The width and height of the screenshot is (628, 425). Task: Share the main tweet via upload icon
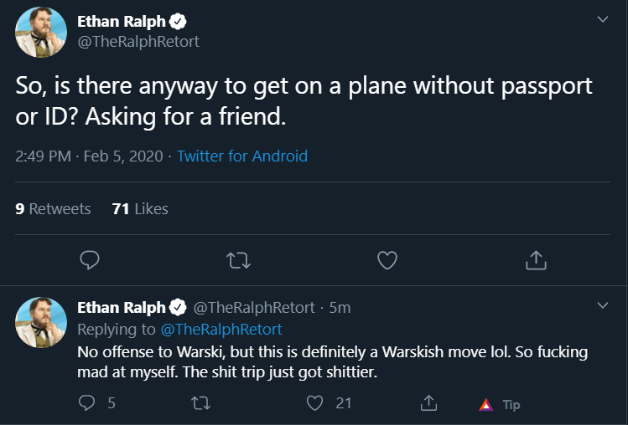tap(536, 260)
